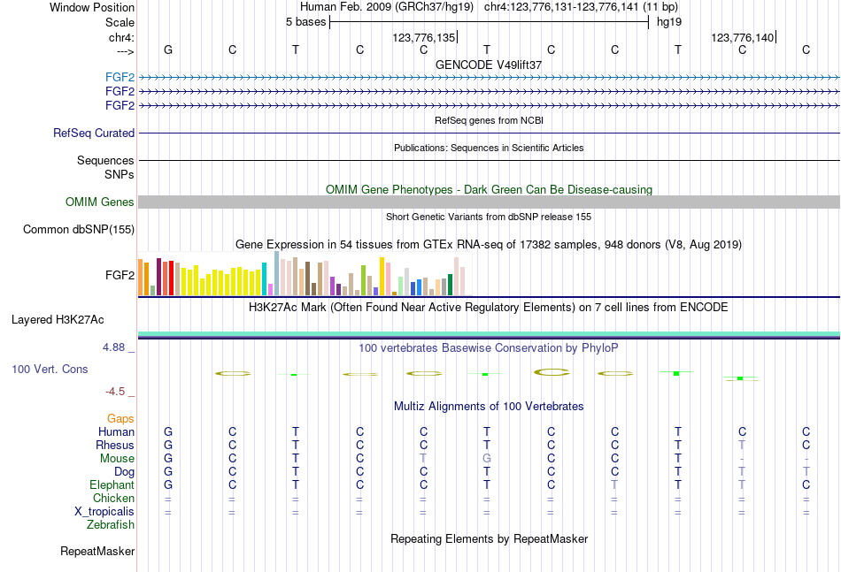Screen dimensions: 841x572
Task: Click the chr4: ruler label
Action: 121,37
